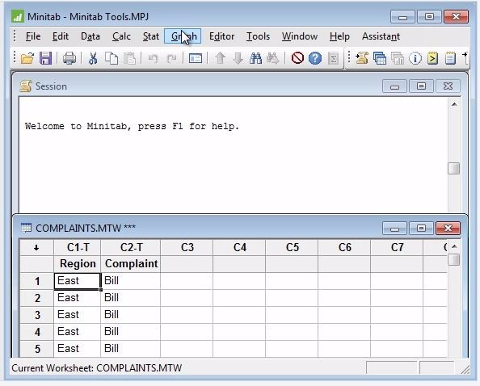Click the worksheet vertical scrollbar thumb
Image resolution: width=480 pixels, height=386 pixels.
pos(453,260)
